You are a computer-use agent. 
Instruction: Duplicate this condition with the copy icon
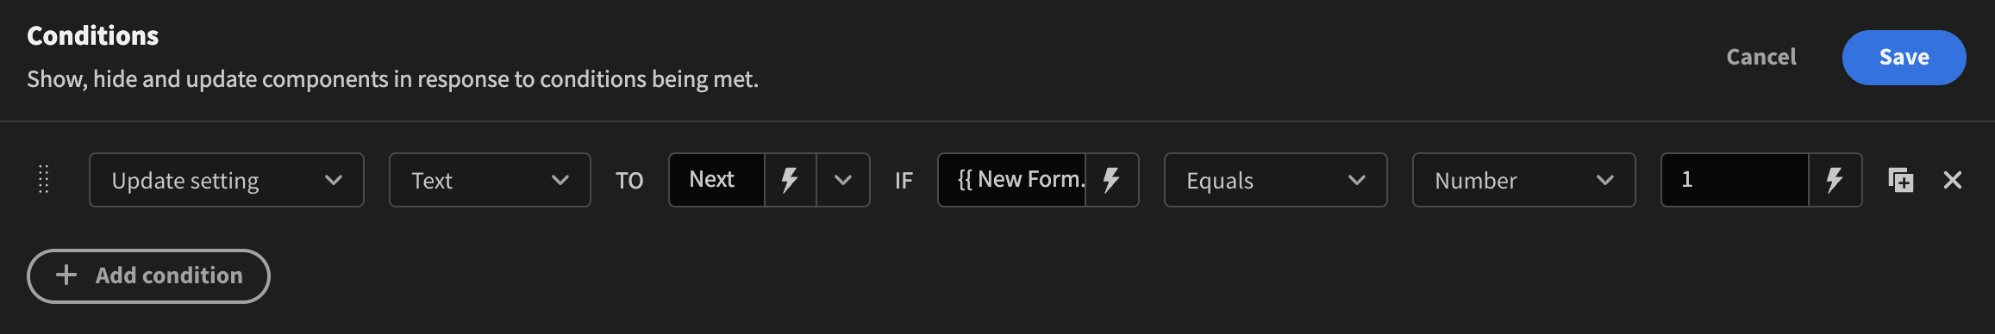point(1901,180)
